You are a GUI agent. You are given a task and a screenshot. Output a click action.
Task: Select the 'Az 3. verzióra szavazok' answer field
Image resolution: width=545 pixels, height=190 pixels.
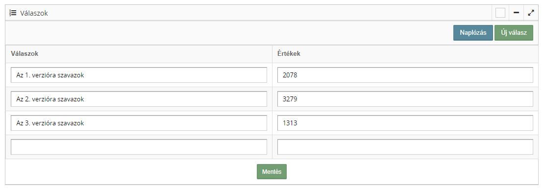[139, 123]
